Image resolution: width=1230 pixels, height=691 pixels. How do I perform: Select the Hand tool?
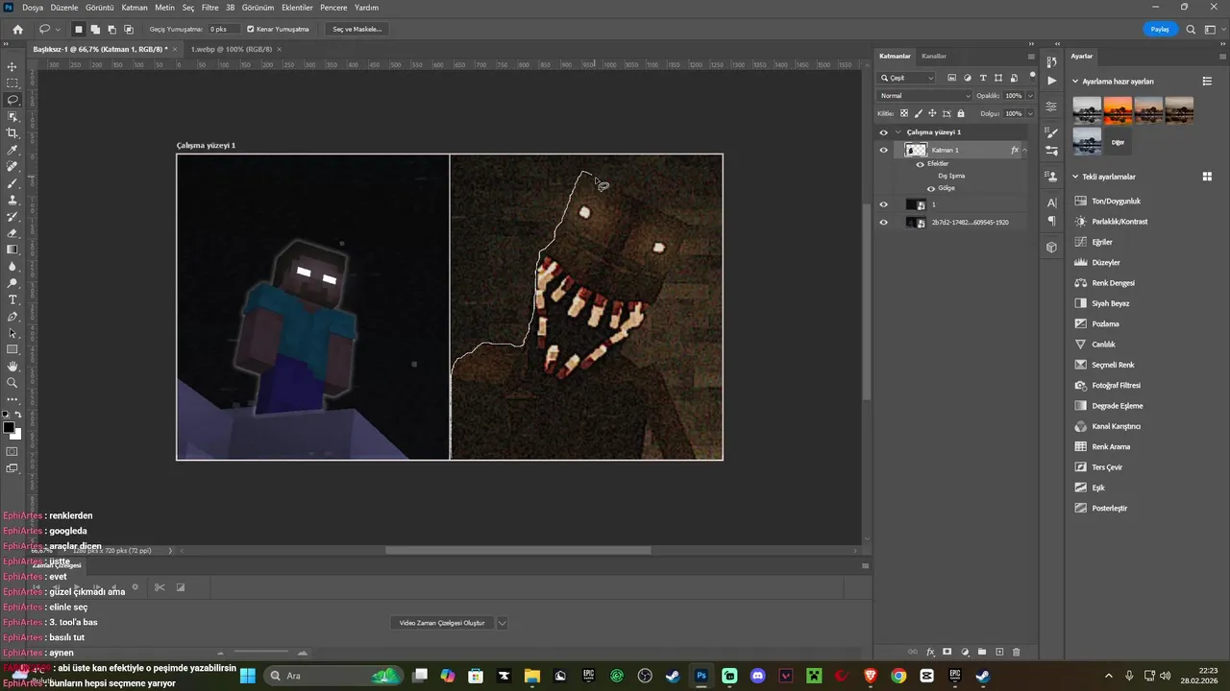point(12,366)
